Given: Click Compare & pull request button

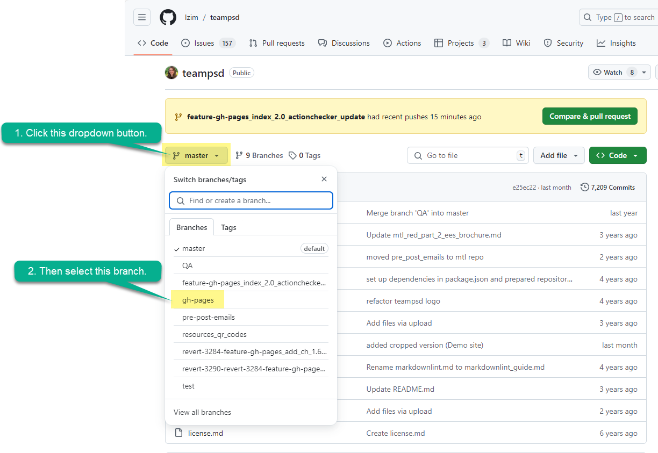Looking at the screenshot, I should click(x=590, y=116).
